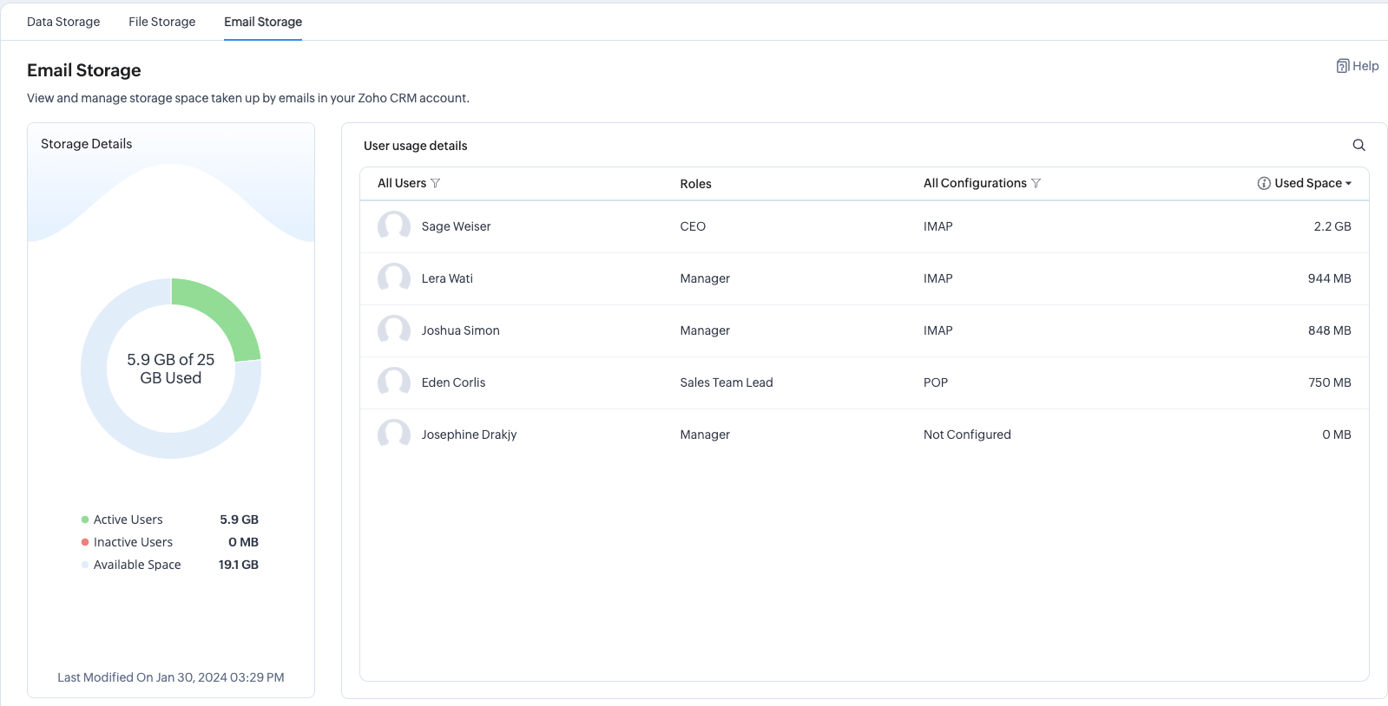Open the All Configurations filter dropdown
This screenshot has height=706, width=1388.
pos(975,183)
